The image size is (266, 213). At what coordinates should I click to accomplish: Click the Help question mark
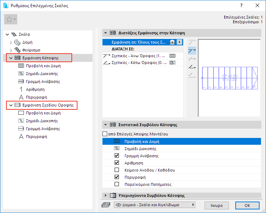(x=241, y=5)
